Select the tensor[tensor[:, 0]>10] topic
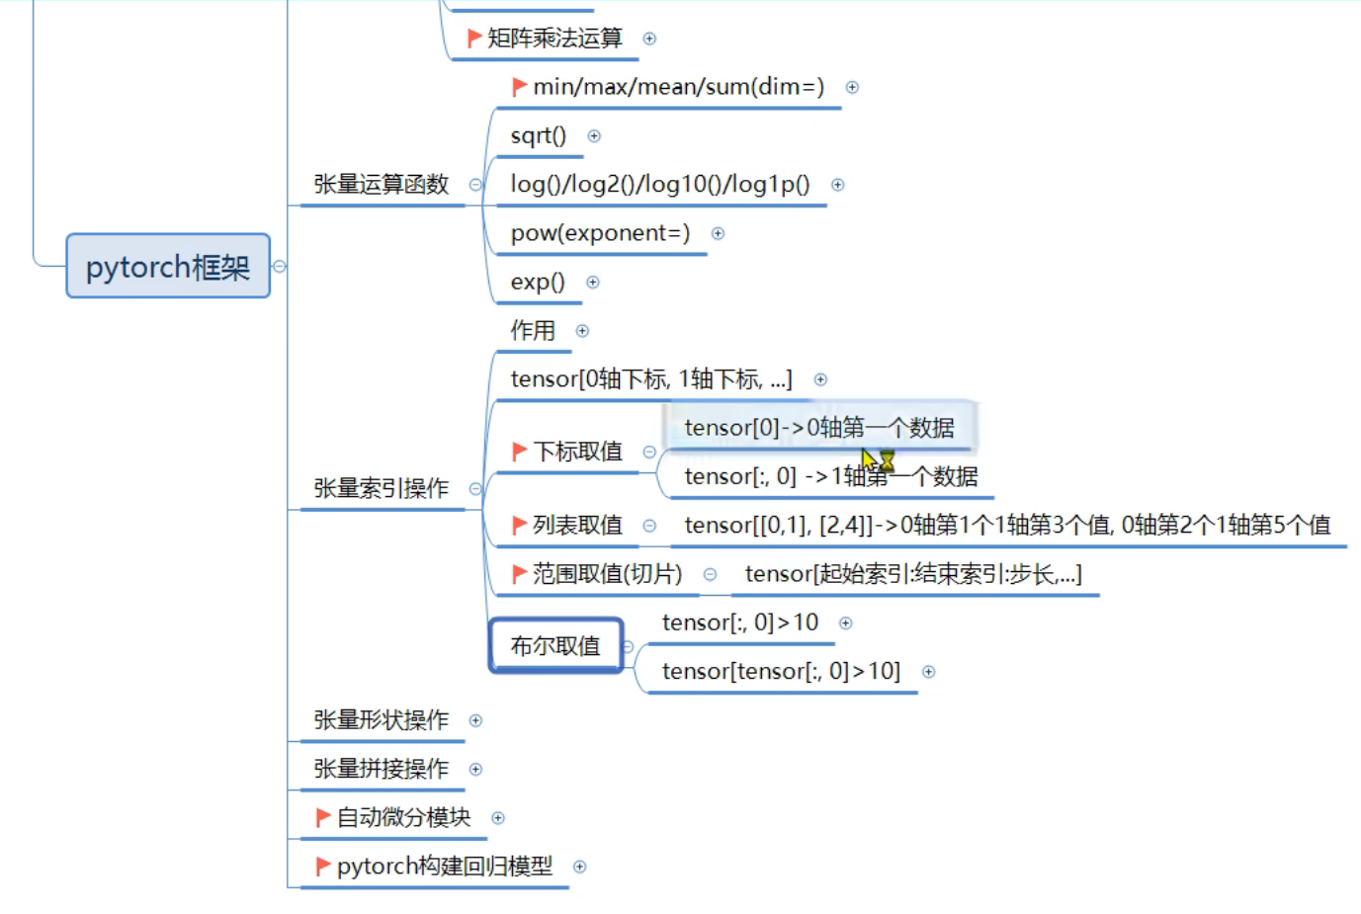1361x914 pixels. coord(781,671)
